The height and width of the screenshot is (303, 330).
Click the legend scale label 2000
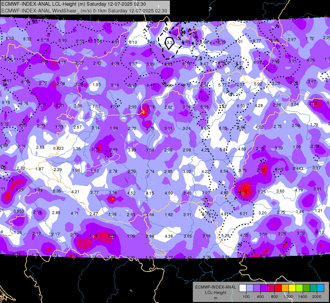[317, 297]
